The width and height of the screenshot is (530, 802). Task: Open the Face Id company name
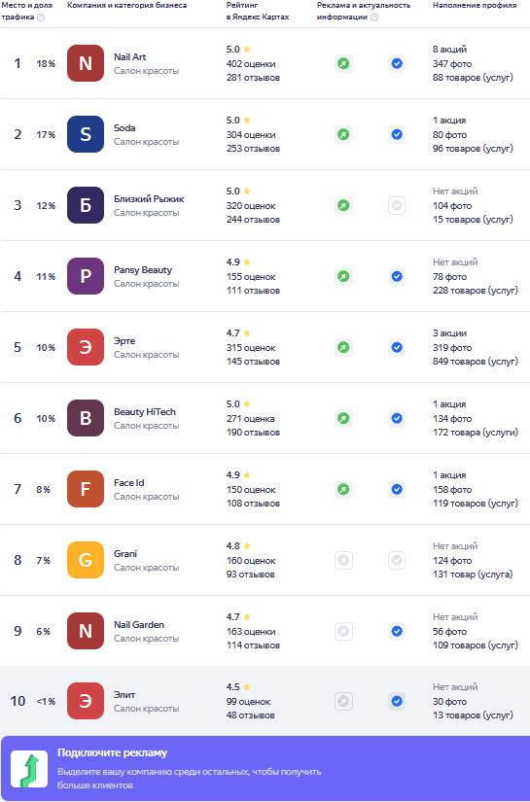[x=129, y=483]
